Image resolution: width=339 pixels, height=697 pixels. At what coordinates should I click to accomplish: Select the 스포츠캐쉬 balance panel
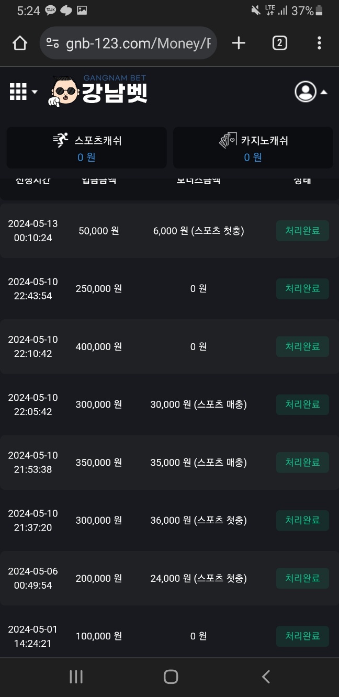(87, 148)
